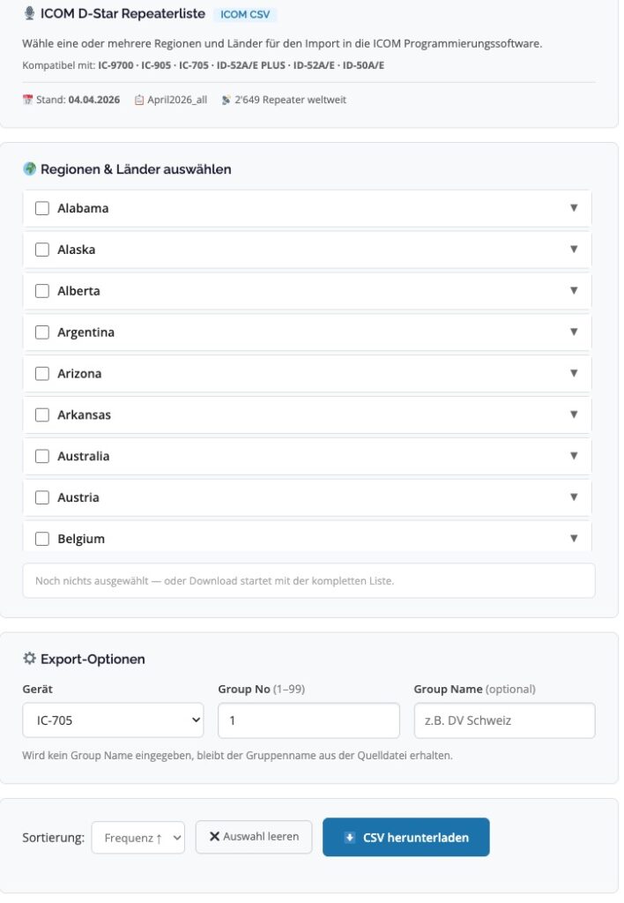Click the clipboard icon beside April2026_all
The image size is (624, 903).
point(139,101)
